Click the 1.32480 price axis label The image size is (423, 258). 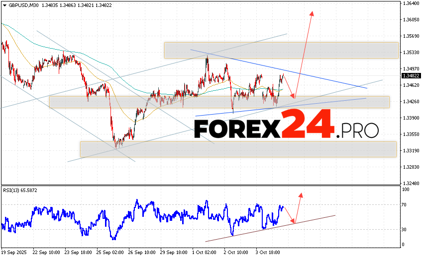411,183
